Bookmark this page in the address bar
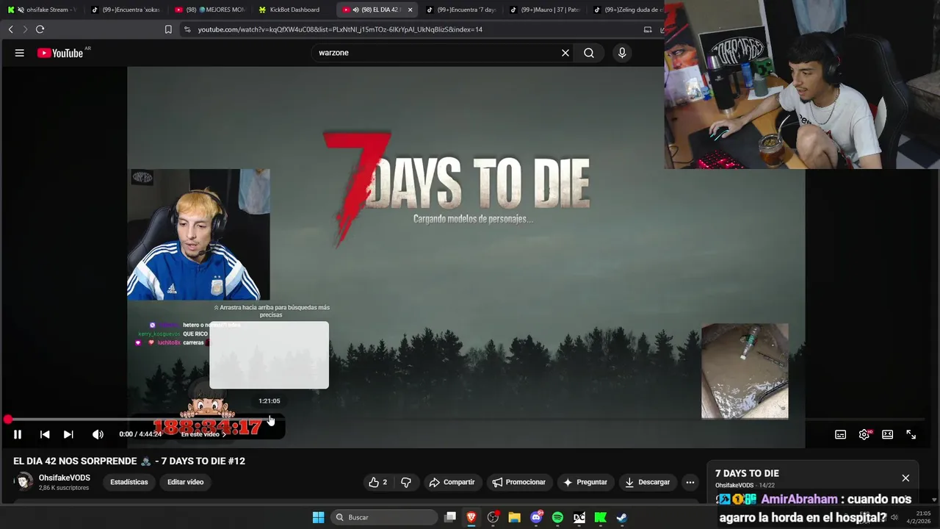940x529 pixels. click(x=168, y=29)
